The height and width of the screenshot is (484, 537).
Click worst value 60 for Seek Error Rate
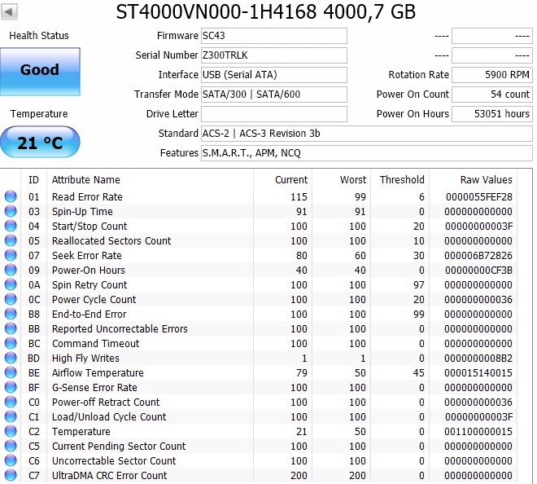(x=360, y=256)
